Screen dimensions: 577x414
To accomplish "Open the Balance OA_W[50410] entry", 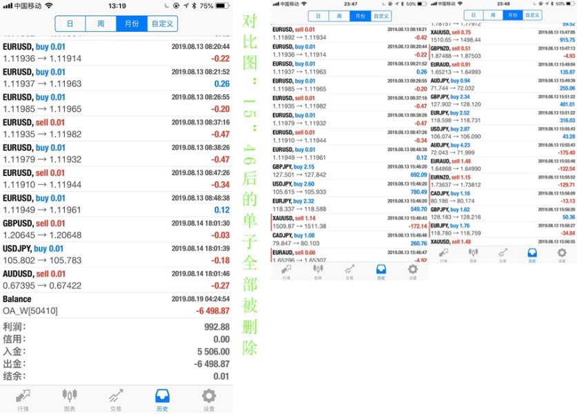I will point(116,305).
